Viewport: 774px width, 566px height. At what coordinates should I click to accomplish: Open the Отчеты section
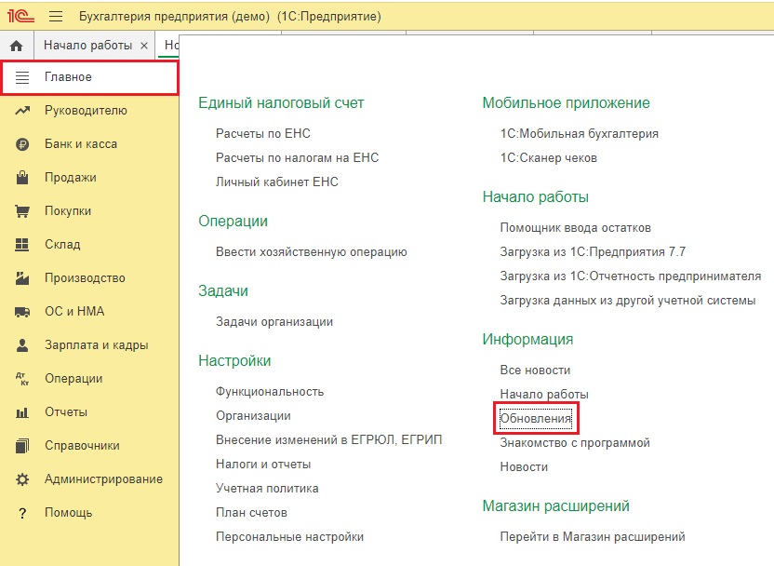66,412
